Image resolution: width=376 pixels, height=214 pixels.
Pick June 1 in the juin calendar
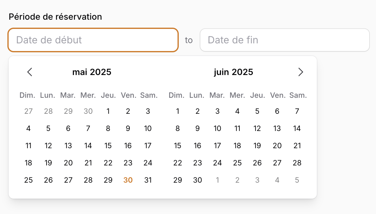178,111
